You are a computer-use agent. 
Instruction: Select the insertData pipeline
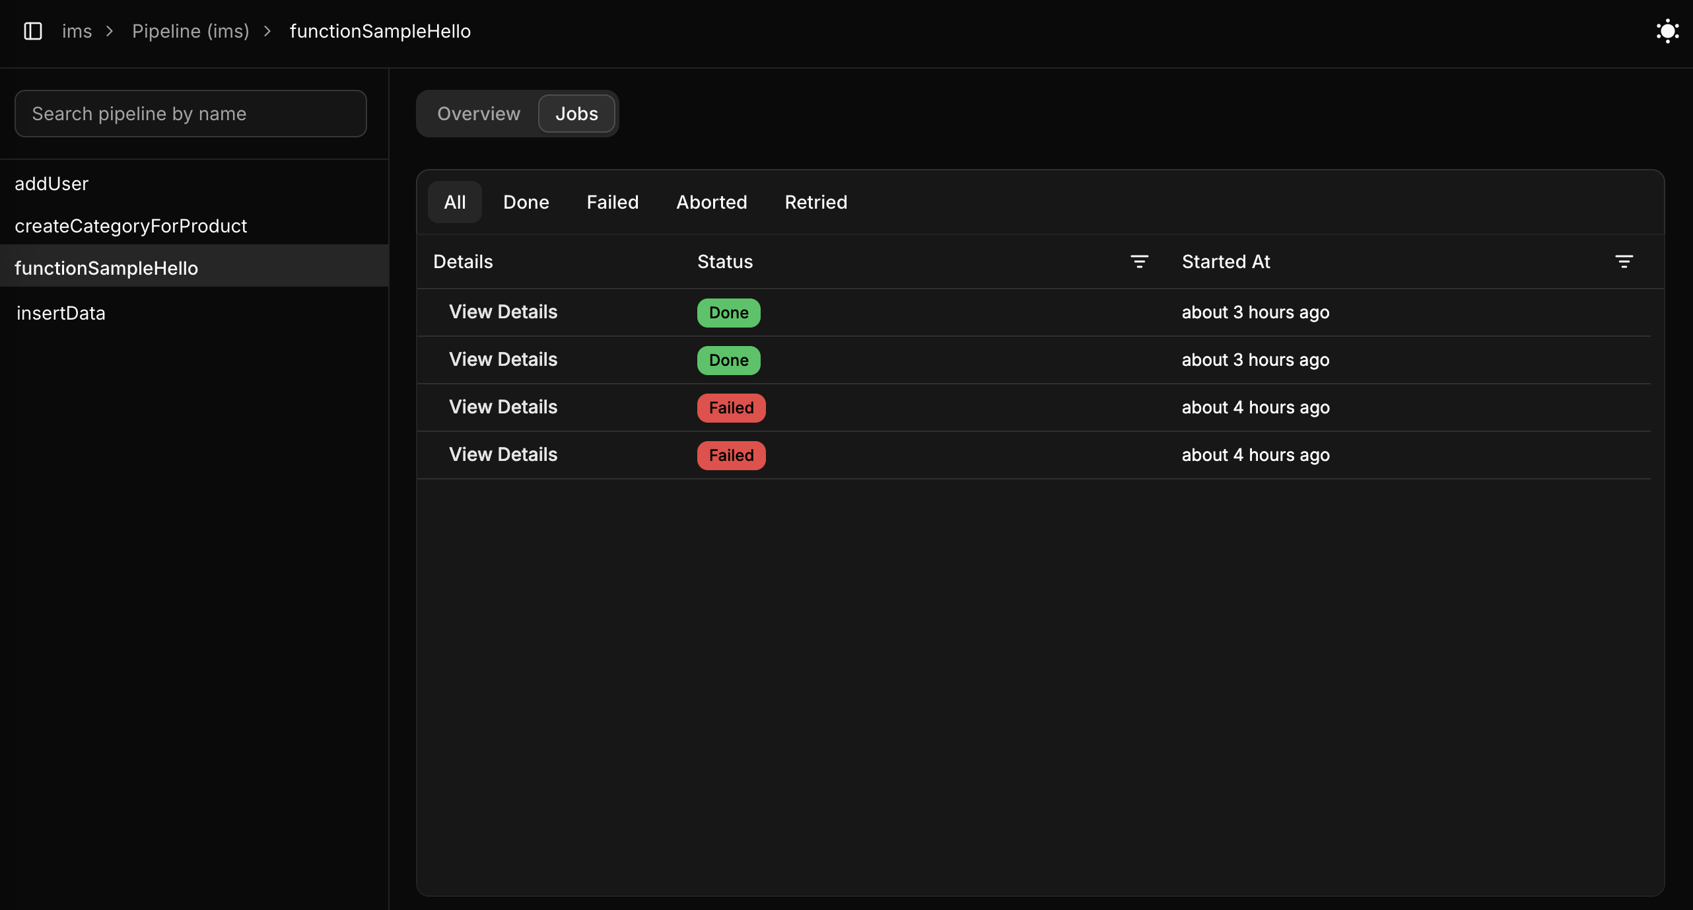point(61,312)
